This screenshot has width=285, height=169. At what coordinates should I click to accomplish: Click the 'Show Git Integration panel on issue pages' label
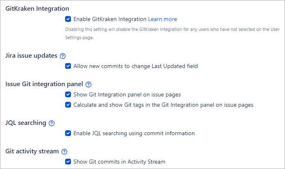(x=127, y=94)
